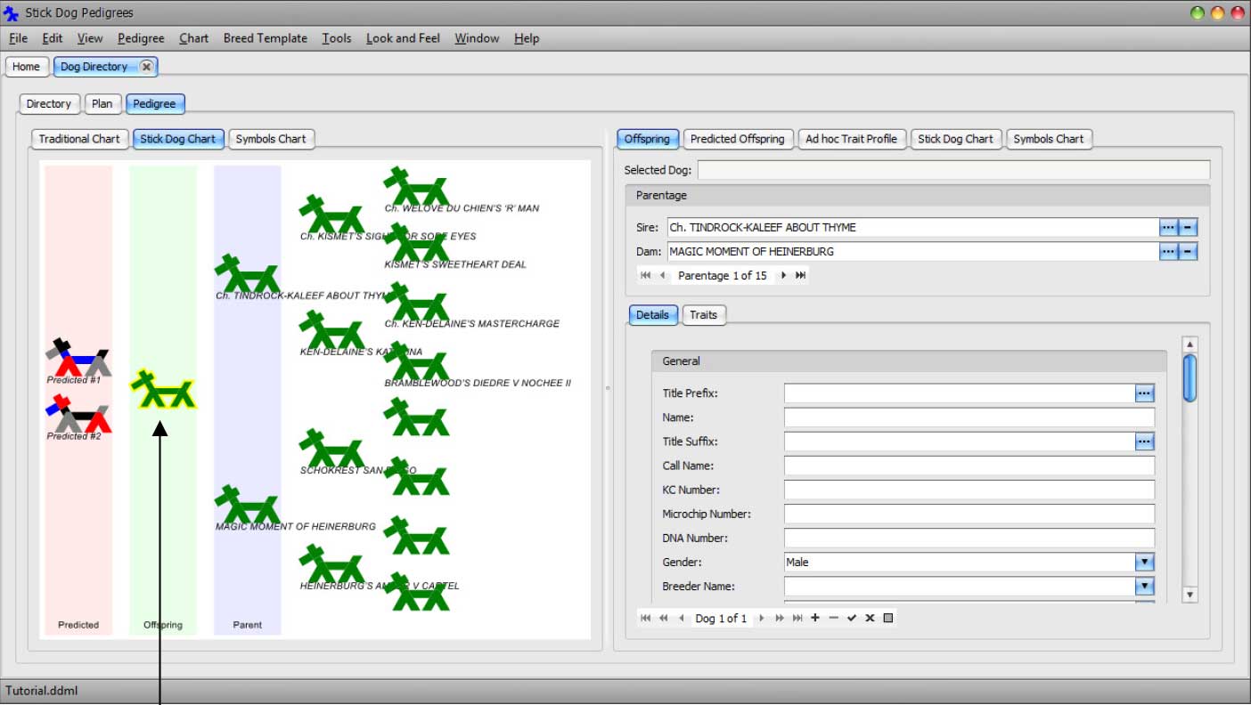Click the X cancel icon in Dog navigator
Viewport: 1251px width, 705px height.
click(x=870, y=618)
